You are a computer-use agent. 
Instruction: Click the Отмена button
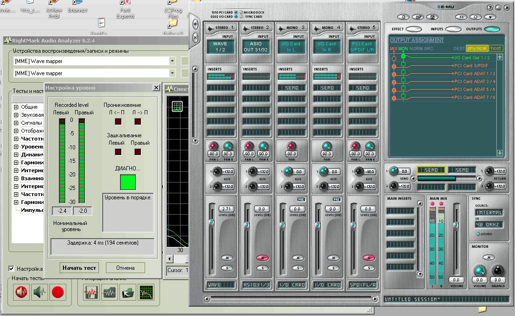click(125, 268)
